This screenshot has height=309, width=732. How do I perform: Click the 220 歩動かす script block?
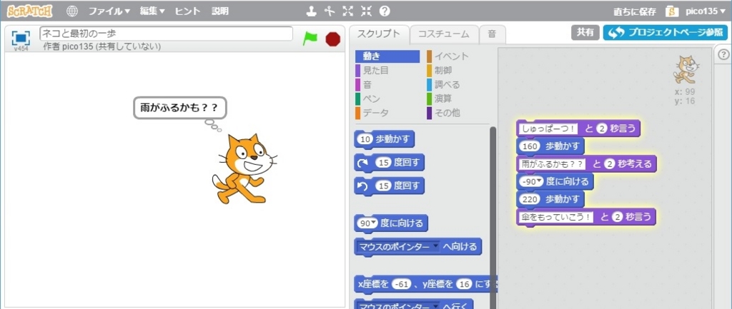click(x=550, y=200)
